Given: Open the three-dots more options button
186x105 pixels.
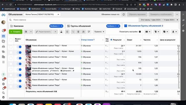Looking at the screenshot, I should click(177, 14).
